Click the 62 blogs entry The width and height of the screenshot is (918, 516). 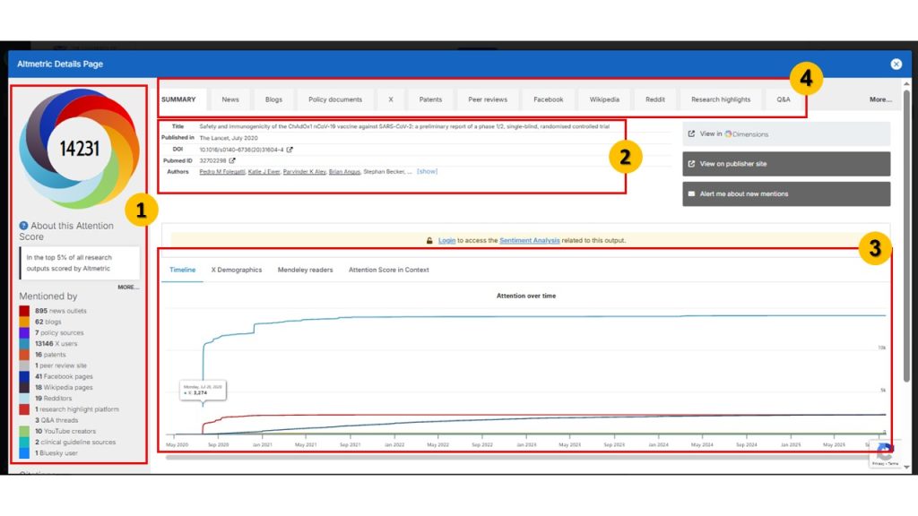point(48,322)
